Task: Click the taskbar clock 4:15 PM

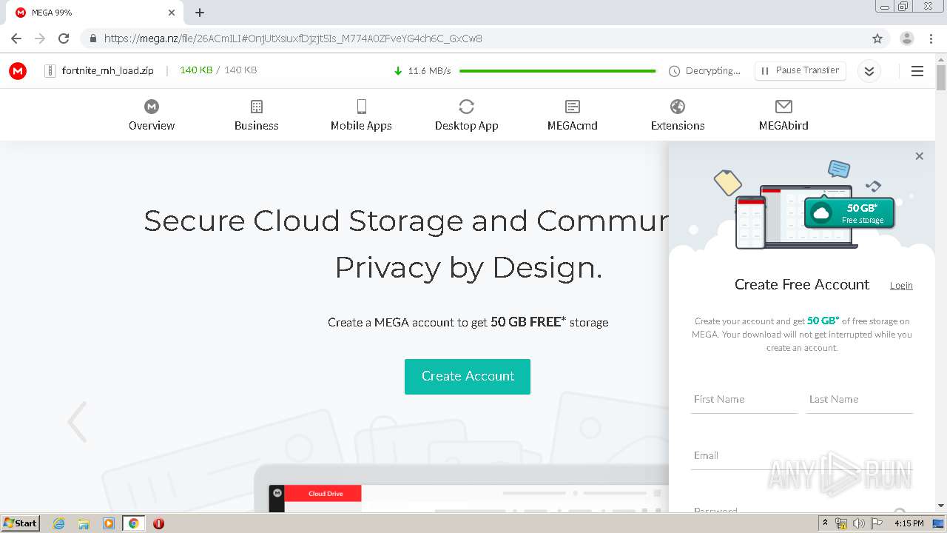Action: pos(909,523)
